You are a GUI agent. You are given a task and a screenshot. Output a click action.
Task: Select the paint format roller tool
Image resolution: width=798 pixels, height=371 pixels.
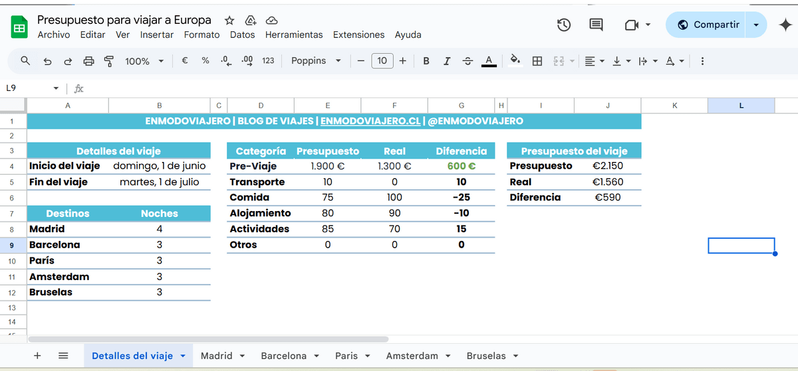[109, 61]
